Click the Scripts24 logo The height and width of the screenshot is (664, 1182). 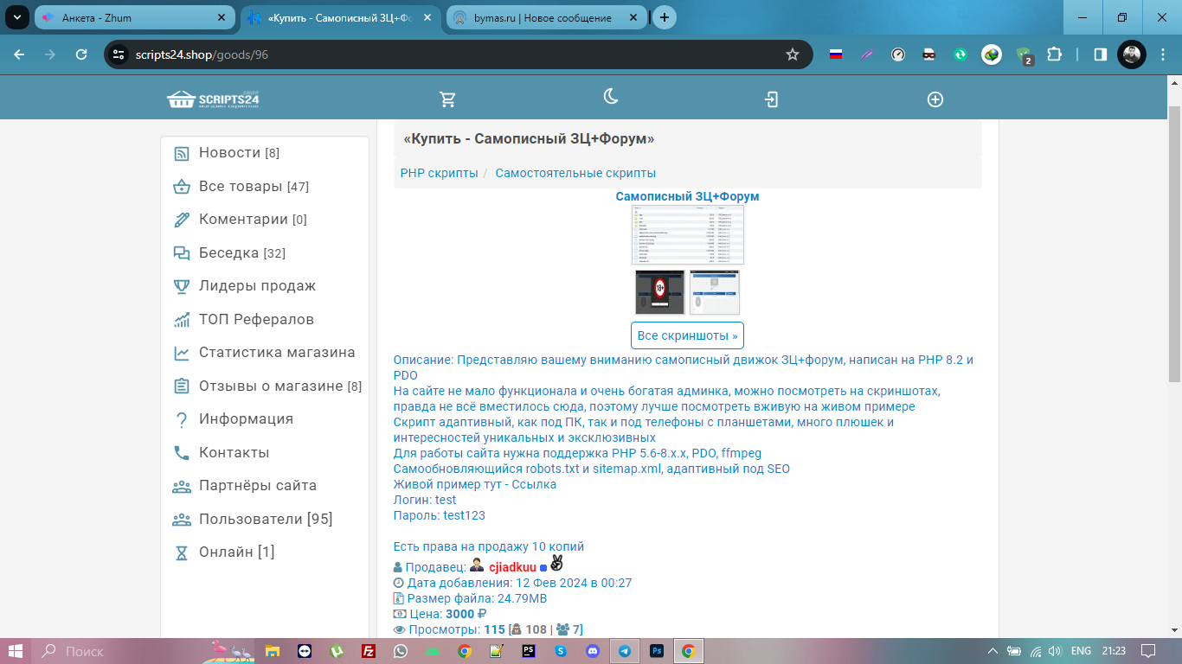point(213,99)
